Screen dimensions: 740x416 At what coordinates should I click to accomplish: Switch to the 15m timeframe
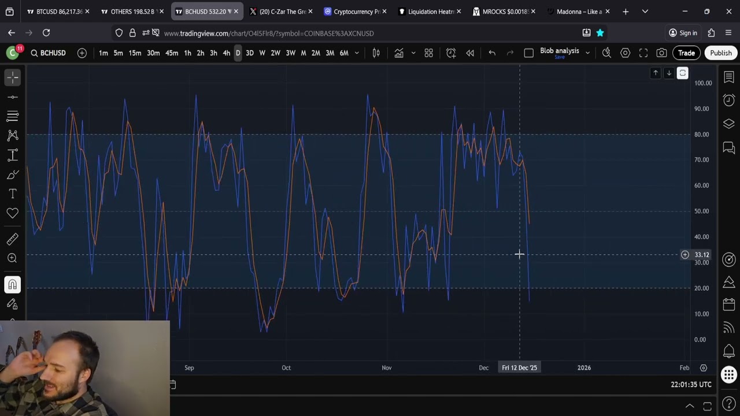coord(135,53)
